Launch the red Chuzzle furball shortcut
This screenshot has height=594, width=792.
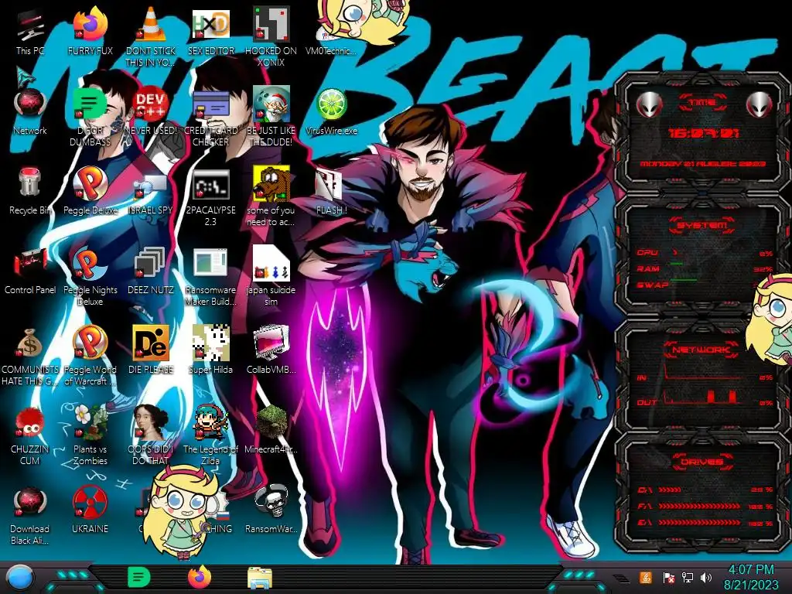(30, 435)
